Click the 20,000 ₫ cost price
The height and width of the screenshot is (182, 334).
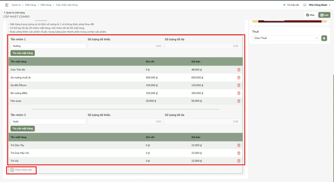tap(151, 101)
